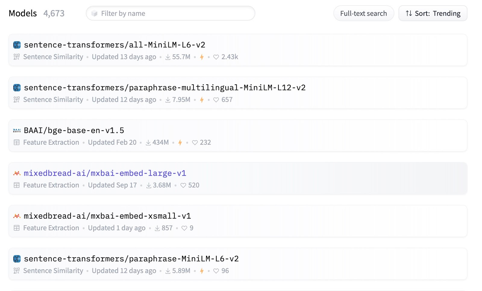This screenshot has height=291, width=482.
Task: Click the mixedbread logo beside mxbai-embed-xsmall-v1
Action: coord(17,216)
